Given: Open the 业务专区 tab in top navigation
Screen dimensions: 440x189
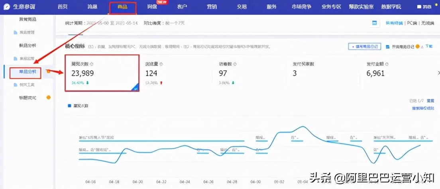Looking at the screenshot, I should (331, 7).
